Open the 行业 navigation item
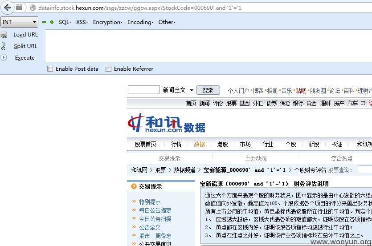 [268, 144]
